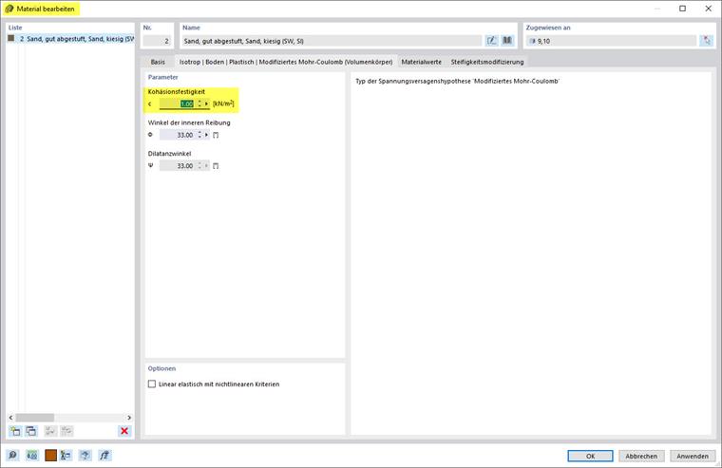Click the Abbrechen button
The image size is (722, 468).
tap(641, 456)
